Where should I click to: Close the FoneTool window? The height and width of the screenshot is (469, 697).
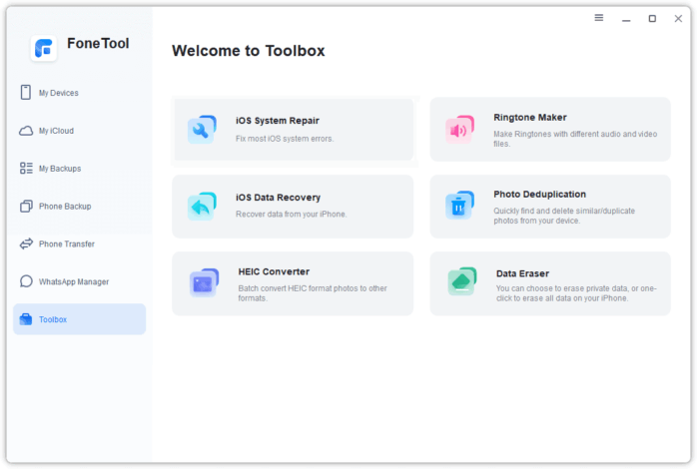678,18
